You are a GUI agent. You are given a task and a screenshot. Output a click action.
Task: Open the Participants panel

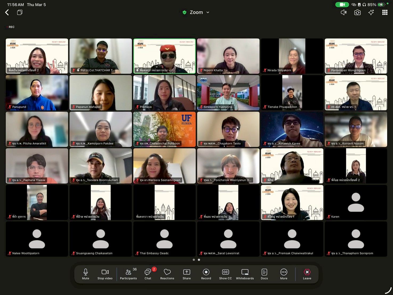128,274
